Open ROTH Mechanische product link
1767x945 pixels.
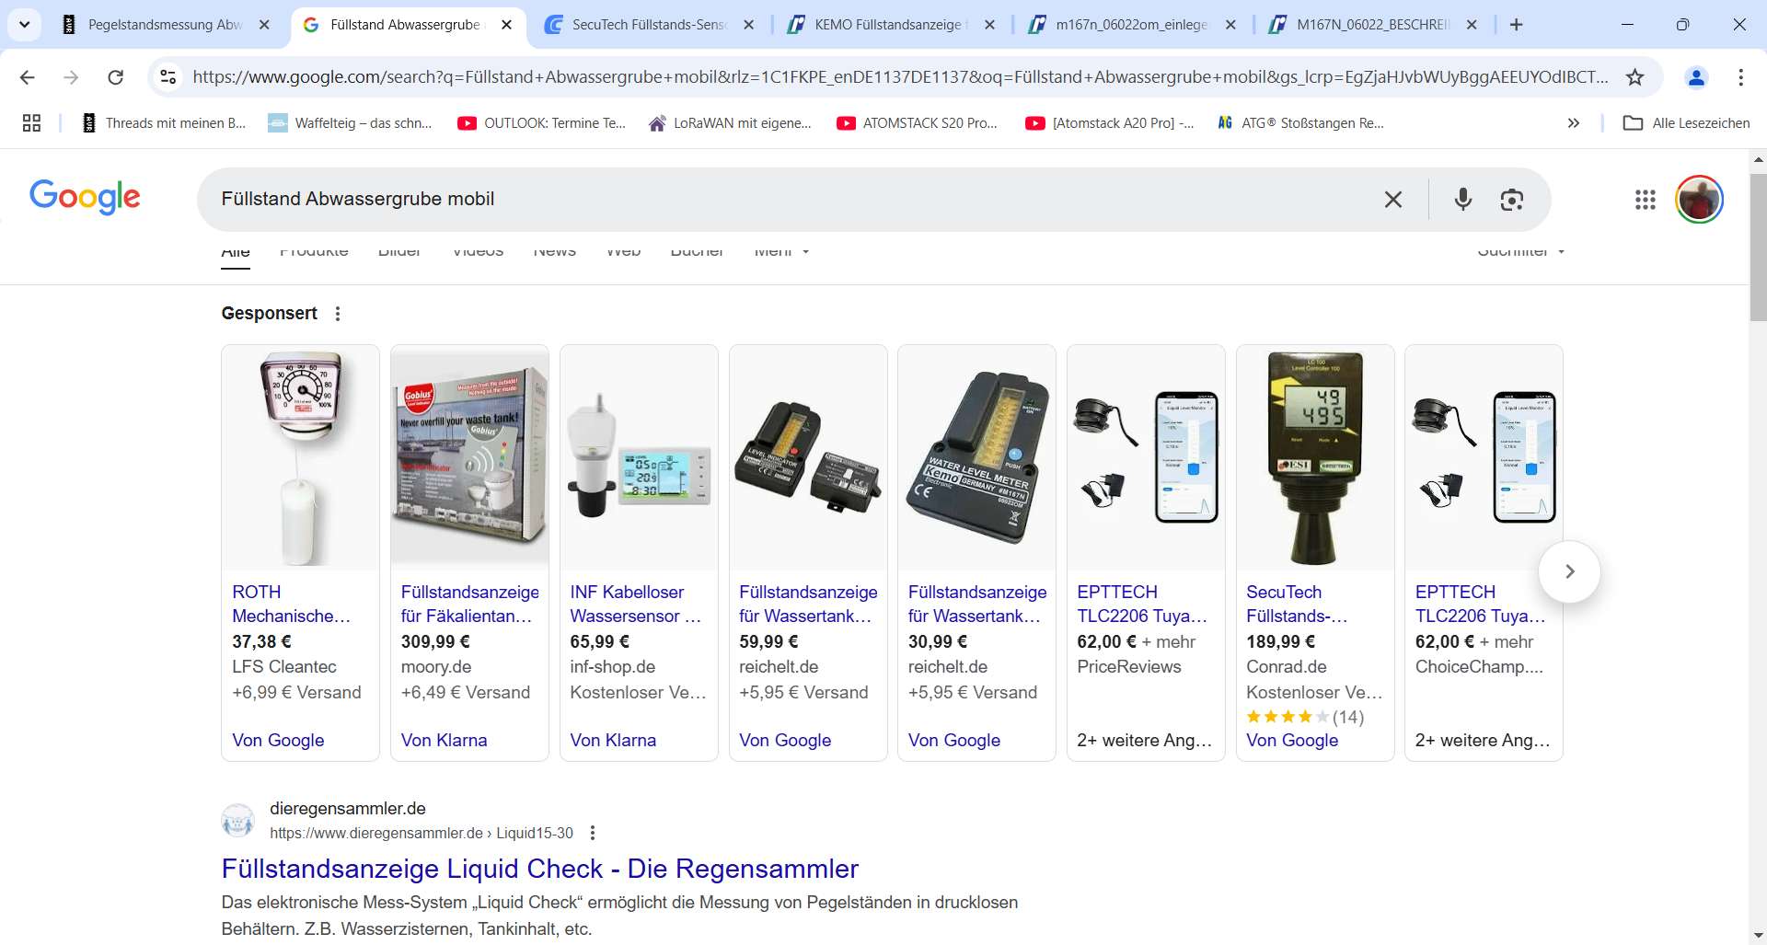(291, 604)
